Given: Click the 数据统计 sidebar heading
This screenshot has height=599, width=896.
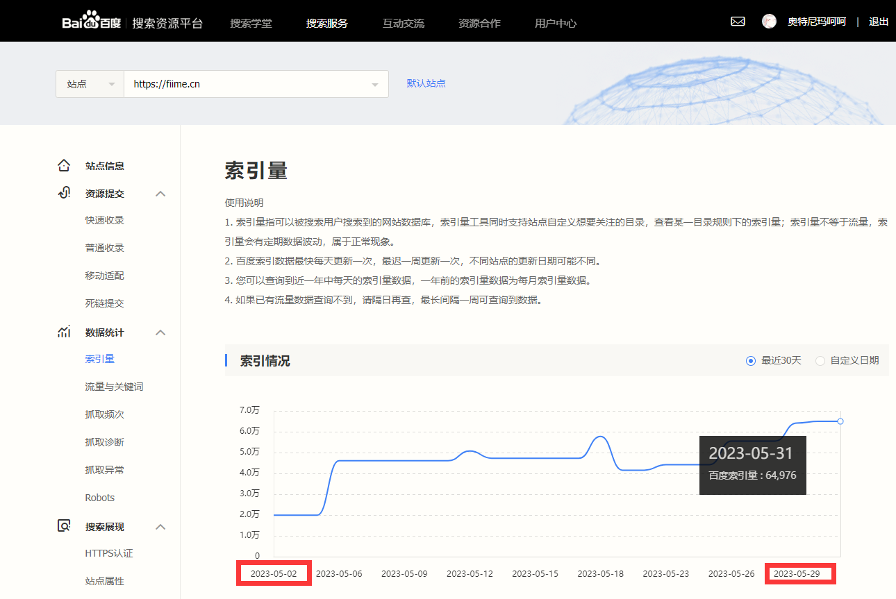Looking at the screenshot, I should pyautogui.click(x=105, y=332).
